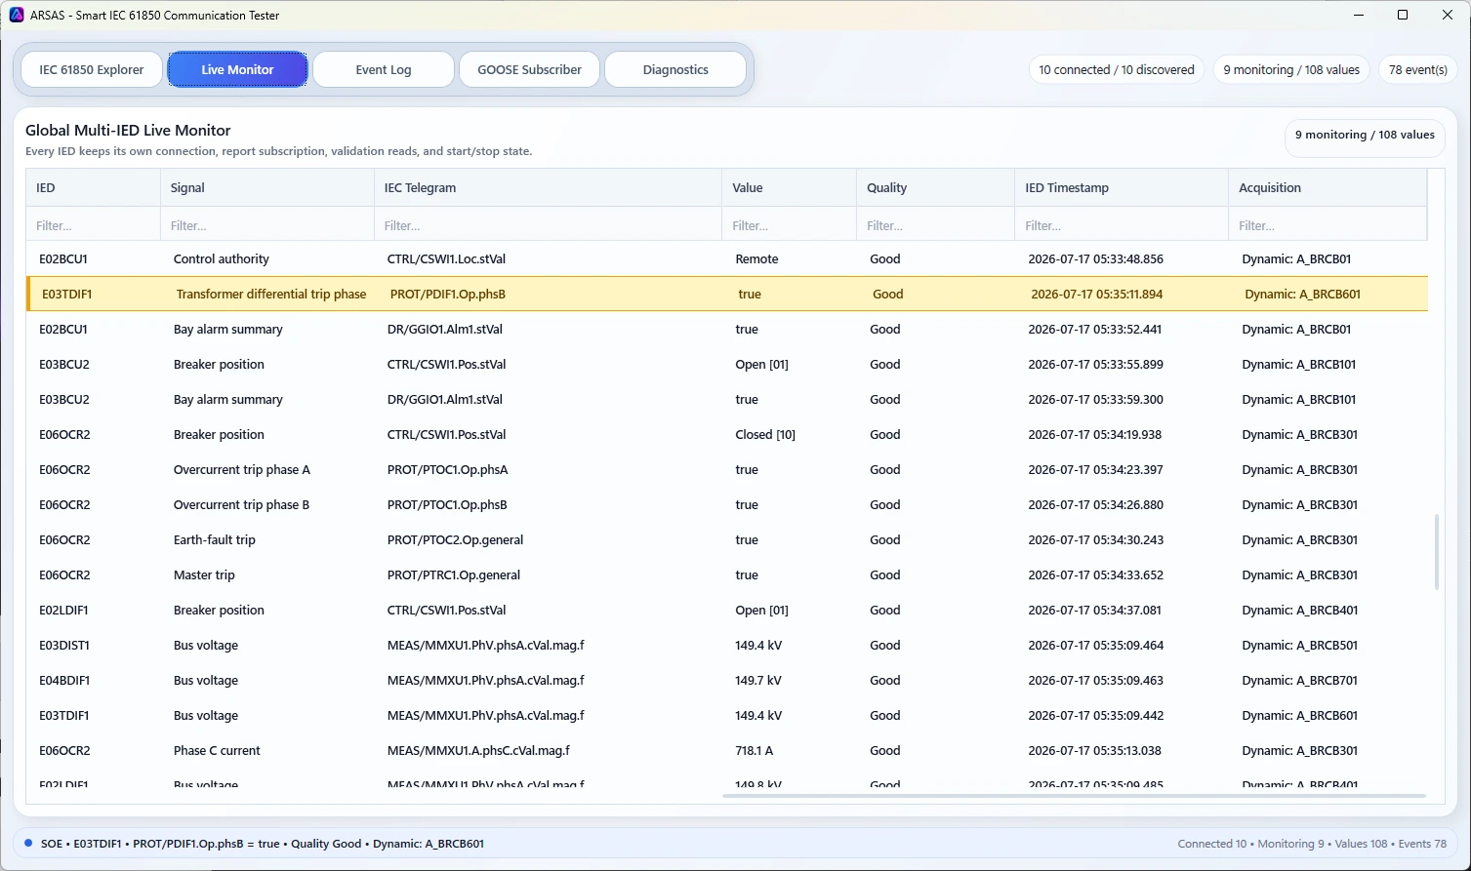Image resolution: width=1471 pixels, height=871 pixels.
Task: Click the 10 connected / 10 discovered badge
Action: coord(1117,69)
